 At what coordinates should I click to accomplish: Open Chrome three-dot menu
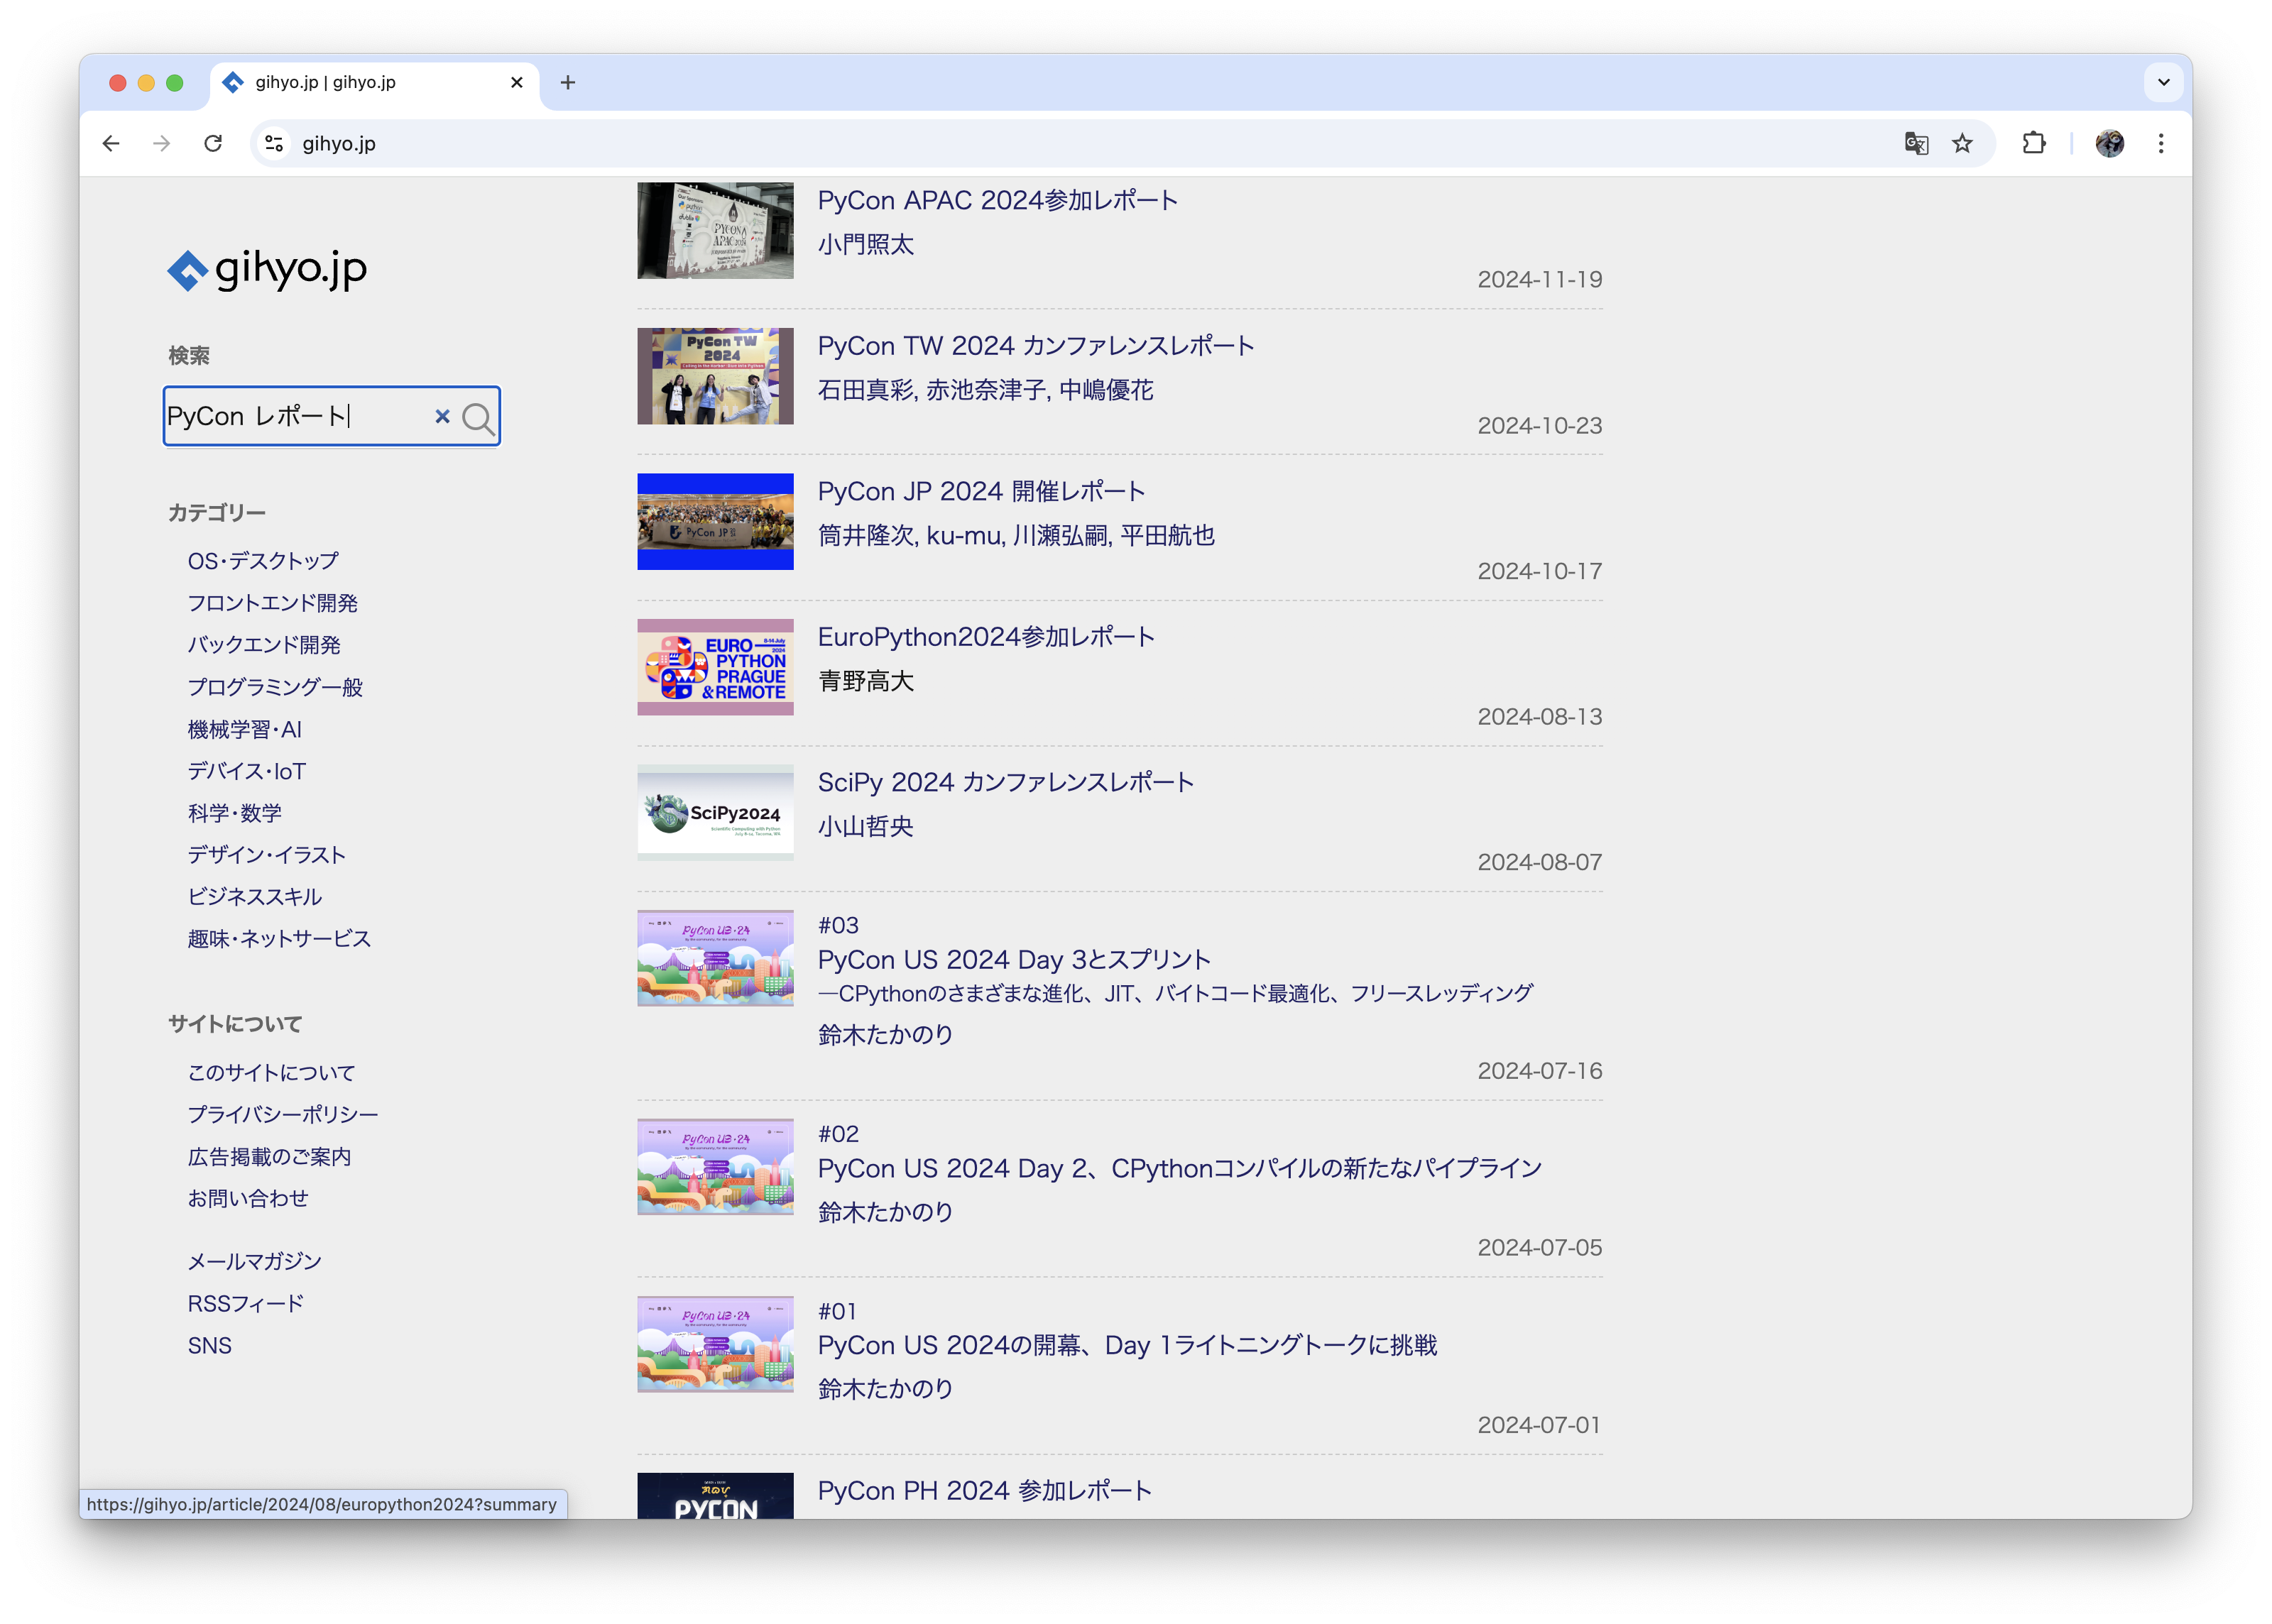tap(2160, 144)
